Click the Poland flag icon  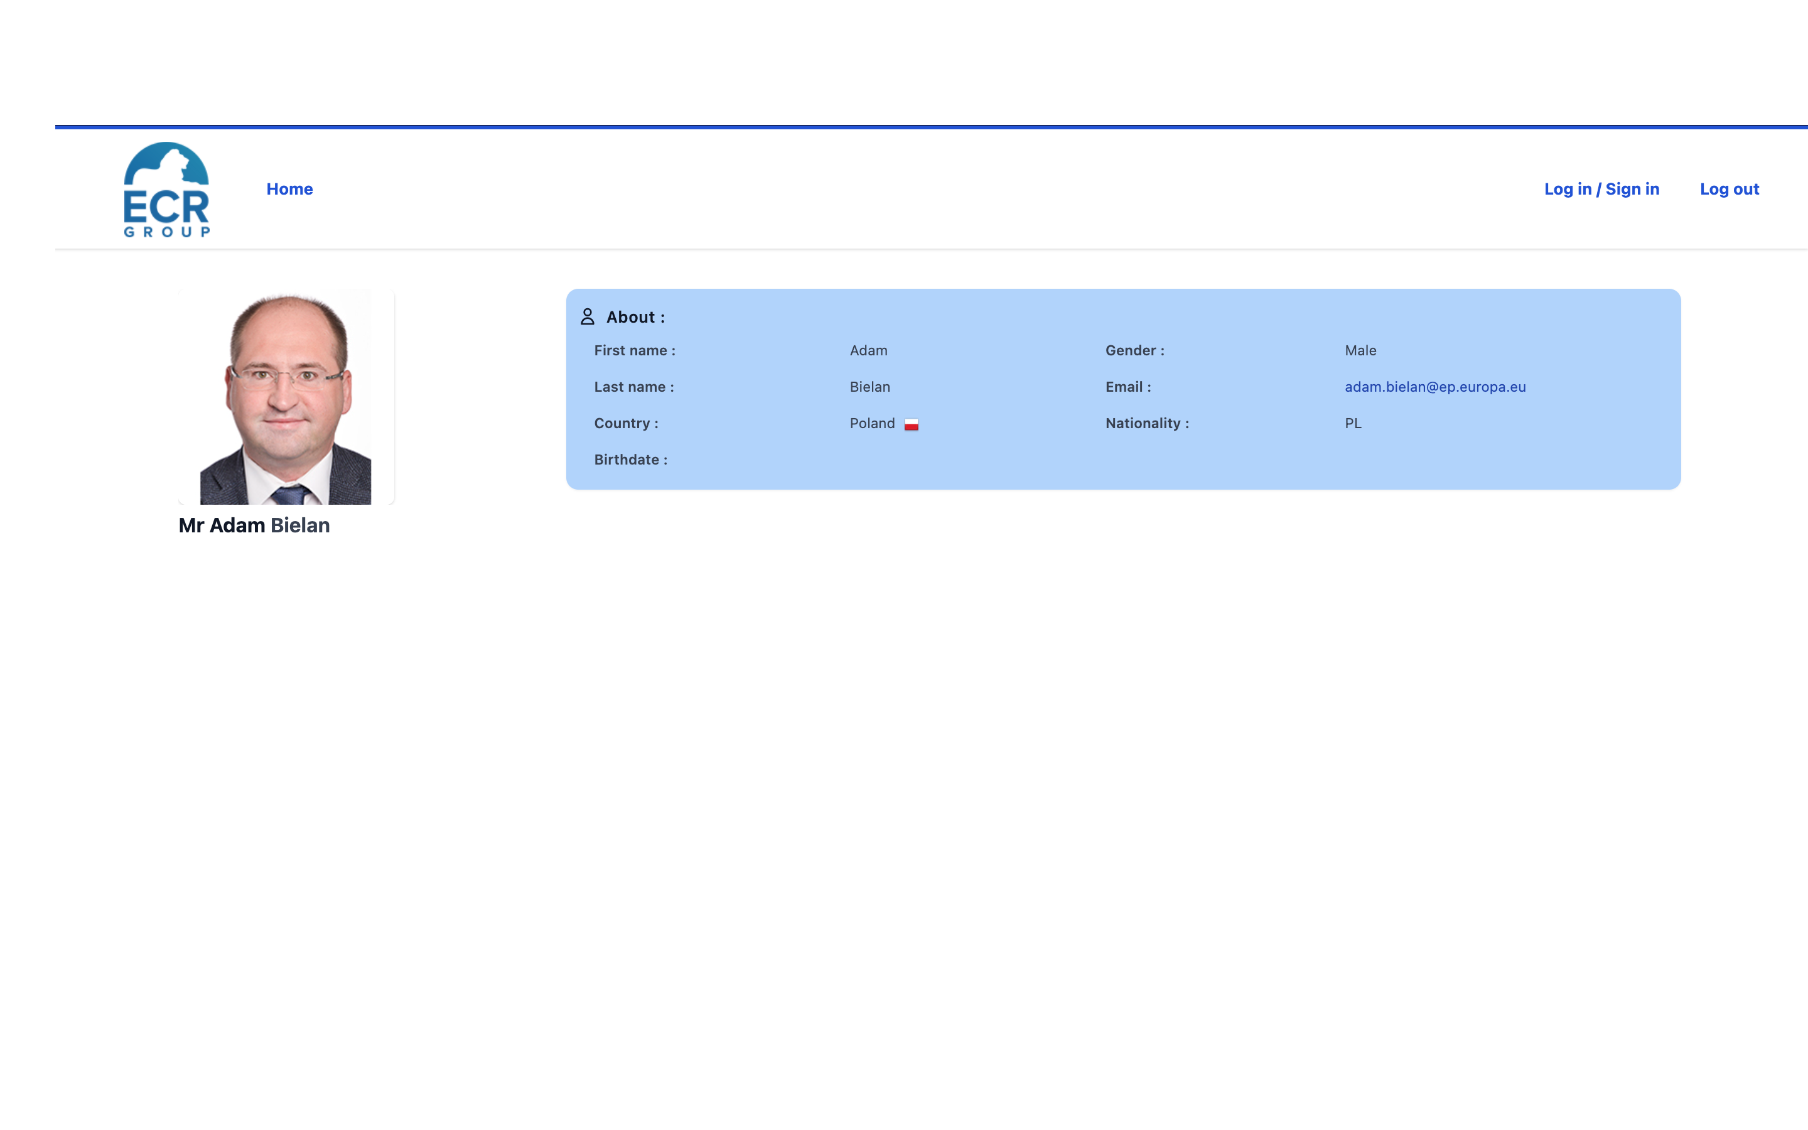tap(911, 424)
